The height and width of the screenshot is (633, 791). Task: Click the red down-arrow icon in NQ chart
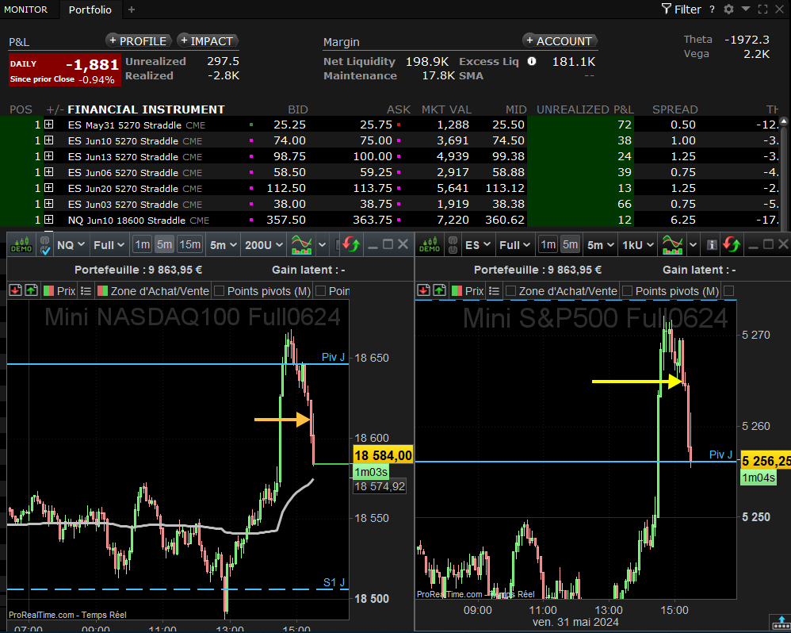(x=16, y=291)
